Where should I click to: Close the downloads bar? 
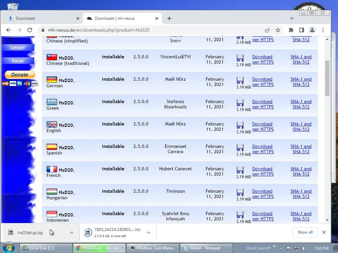click(324, 232)
